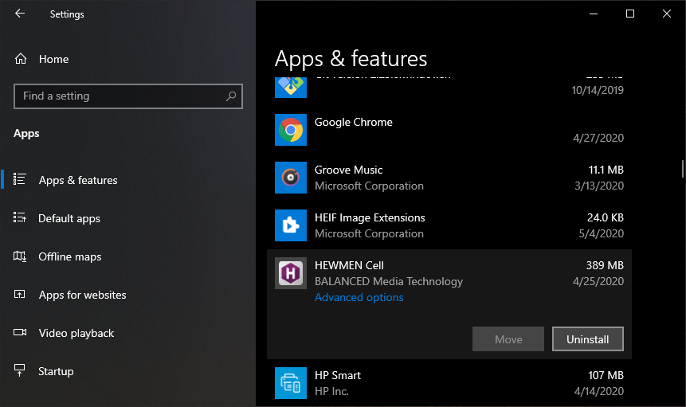The height and width of the screenshot is (407, 686).
Task: Click the disabled Move button
Action: tap(508, 339)
